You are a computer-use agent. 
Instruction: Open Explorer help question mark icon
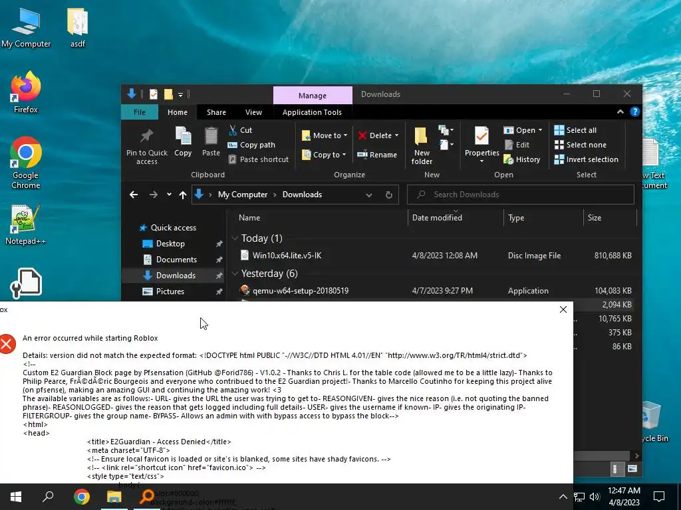pyautogui.click(x=635, y=112)
